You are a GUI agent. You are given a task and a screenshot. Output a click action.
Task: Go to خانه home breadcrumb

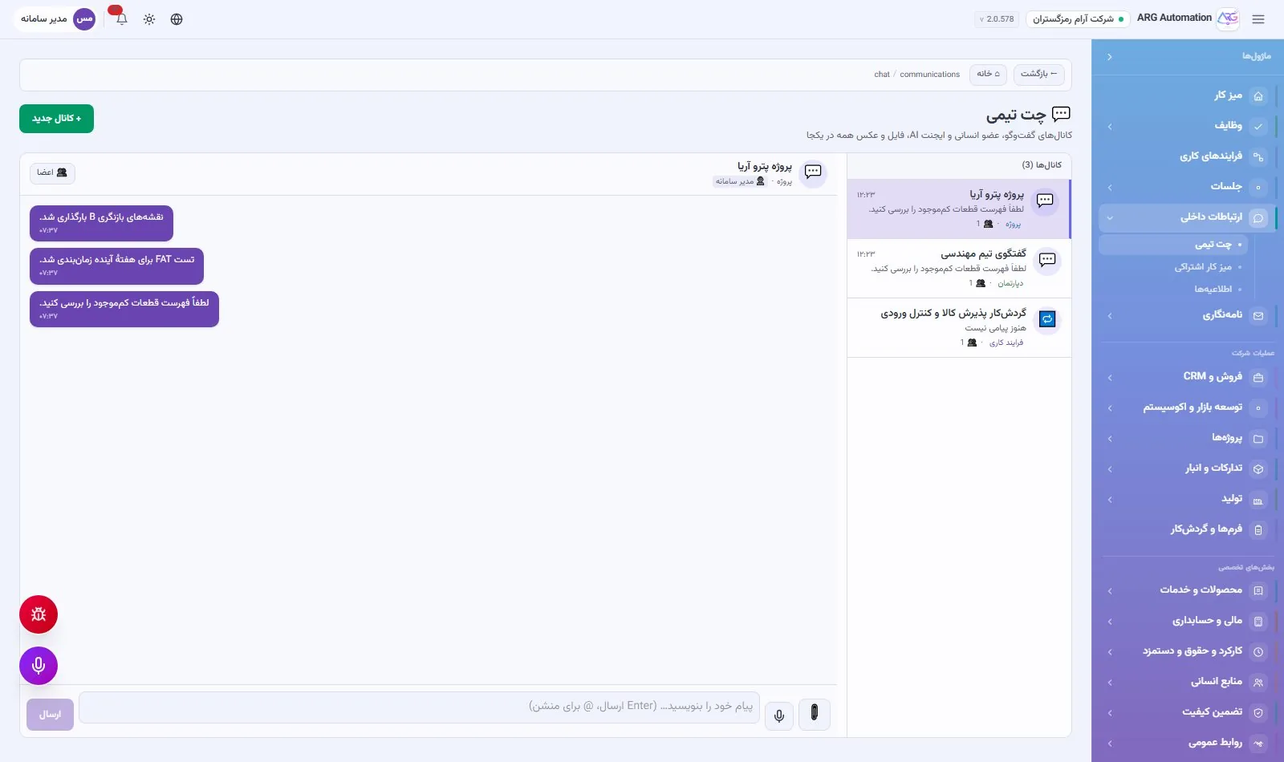[988, 74]
